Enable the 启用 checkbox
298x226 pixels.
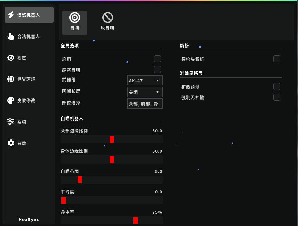158,59
